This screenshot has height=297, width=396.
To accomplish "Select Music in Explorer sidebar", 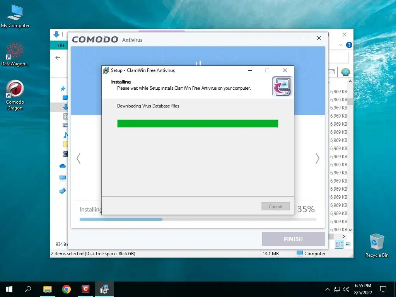I will coord(65,135).
